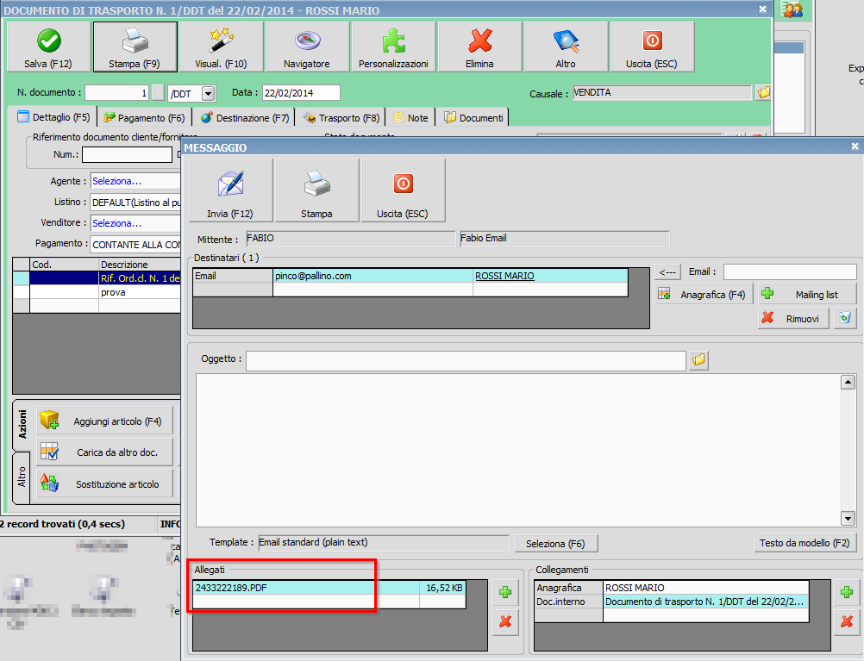Click Seleziona... for Agente
The height and width of the screenshot is (661, 864).
(116, 181)
